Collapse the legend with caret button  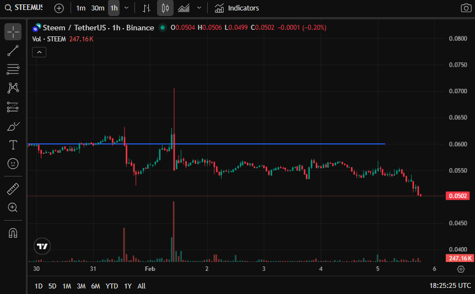click(39, 52)
